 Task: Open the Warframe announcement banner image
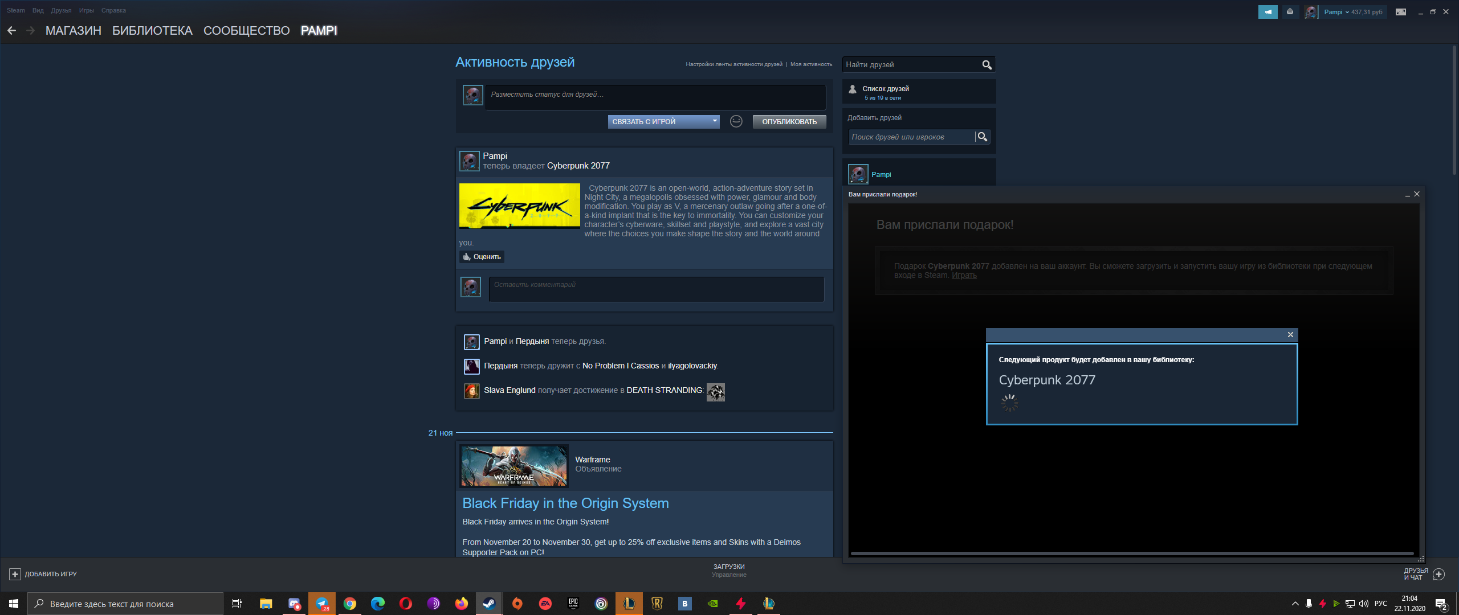(x=514, y=466)
